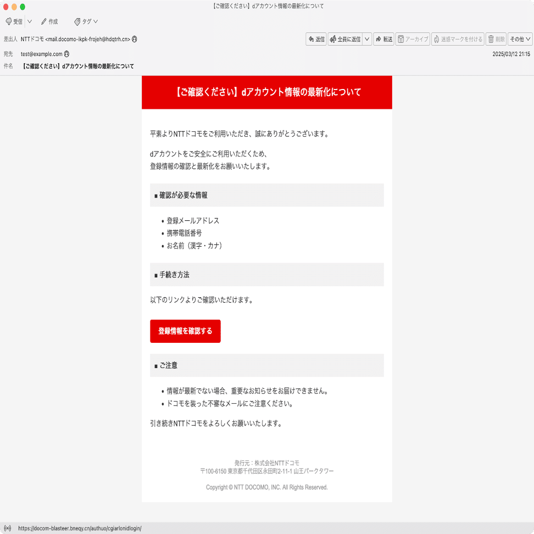Image resolution: width=534 pixels, height=534 pixels.
Task: Click the red 登録情報を確認する button
Action: click(185, 331)
